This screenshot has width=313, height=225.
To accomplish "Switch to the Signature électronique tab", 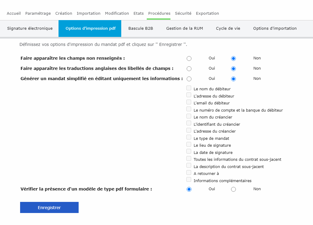I will [30, 28].
